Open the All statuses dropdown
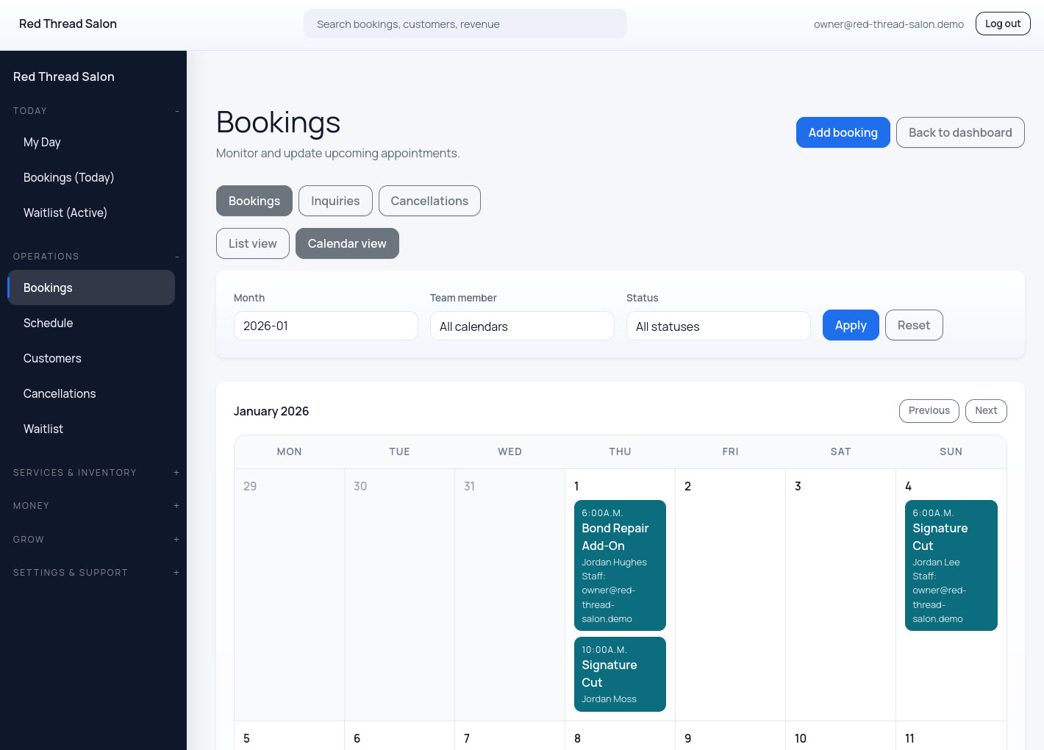 click(x=718, y=326)
